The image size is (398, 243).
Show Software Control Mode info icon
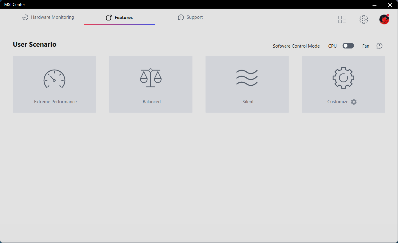379,46
